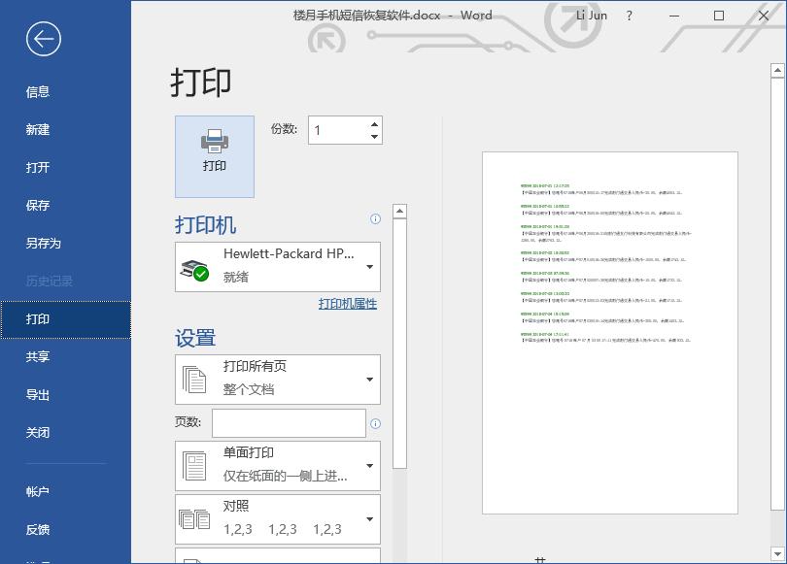787x564 pixels.
Task: Click the 打印机属性 link
Action: [348, 304]
